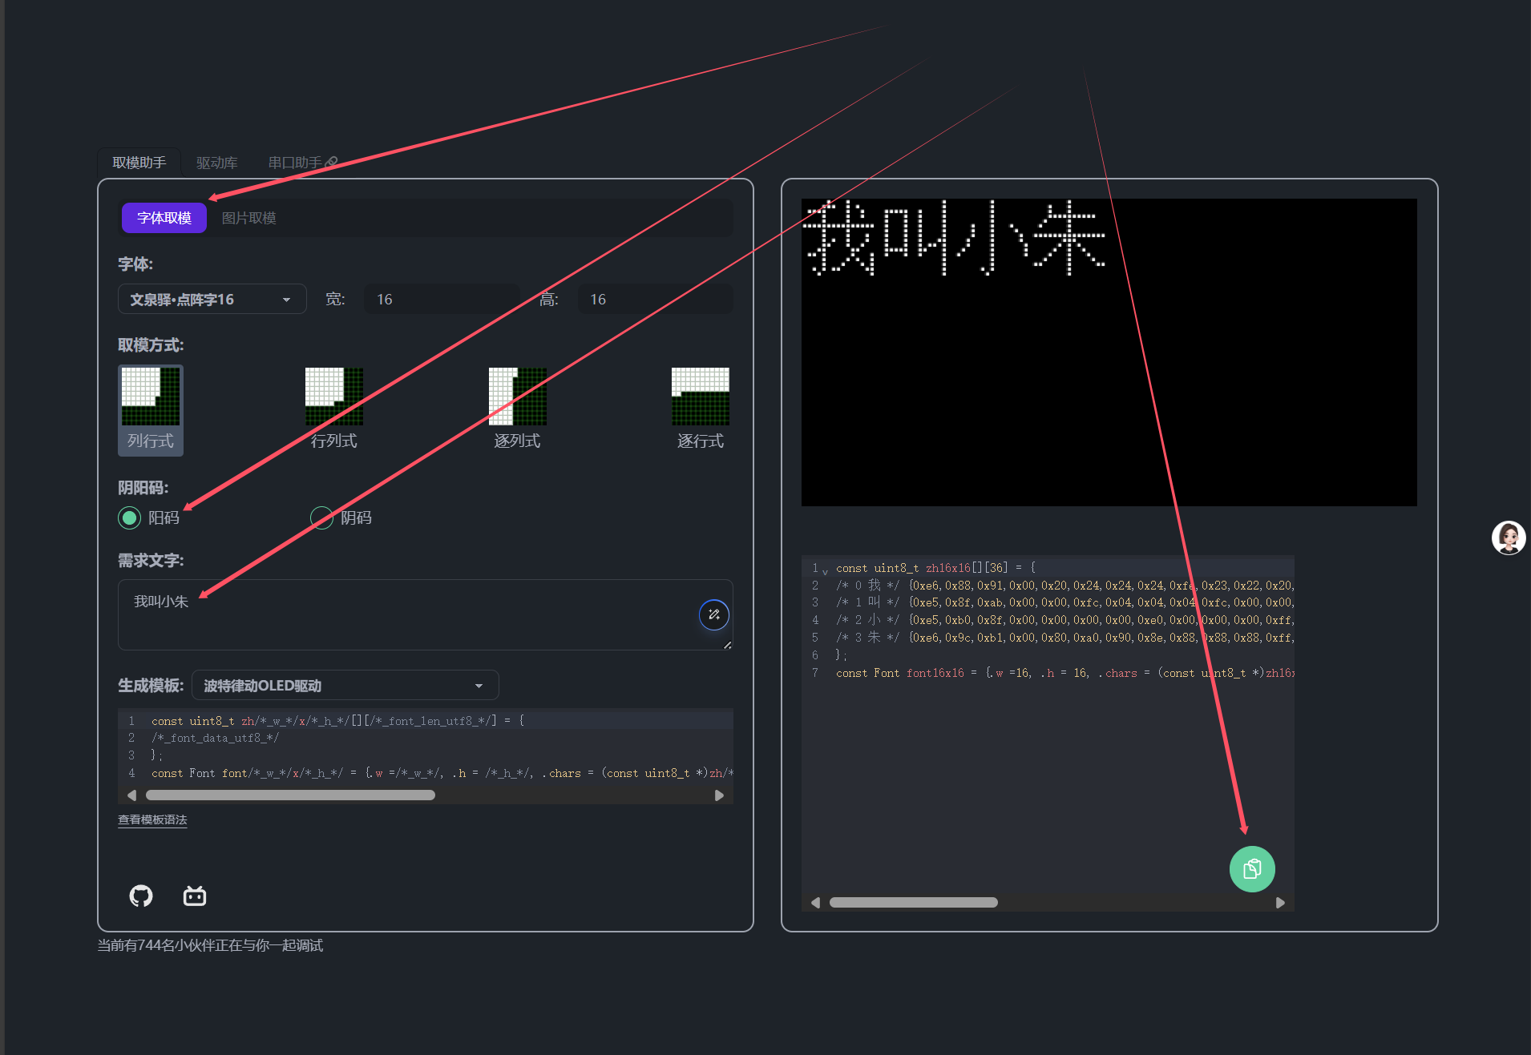Open the Bilibili channel icon
This screenshot has height=1055, width=1531.
tap(195, 896)
